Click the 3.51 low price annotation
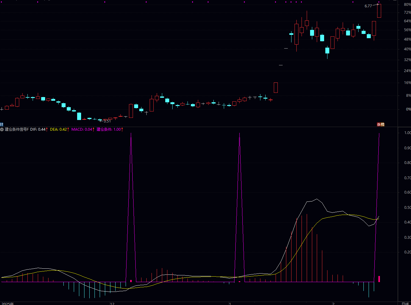 coord(107,121)
